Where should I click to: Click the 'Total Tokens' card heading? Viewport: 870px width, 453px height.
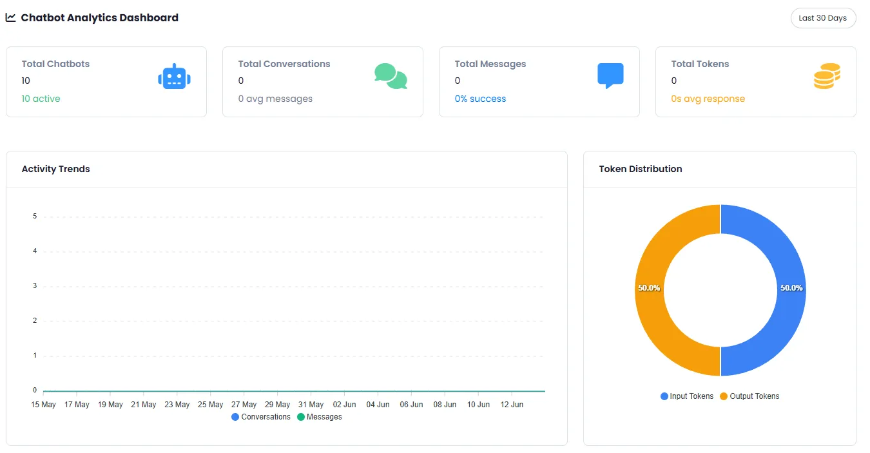point(701,64)
